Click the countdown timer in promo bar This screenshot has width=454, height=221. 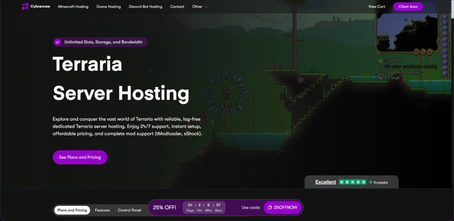point(204,207)
